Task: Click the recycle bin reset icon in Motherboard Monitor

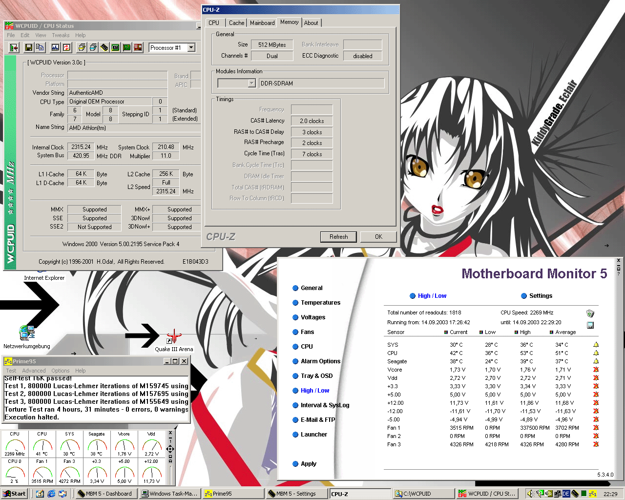Action: pyautogui.click(x=590, y=313)
